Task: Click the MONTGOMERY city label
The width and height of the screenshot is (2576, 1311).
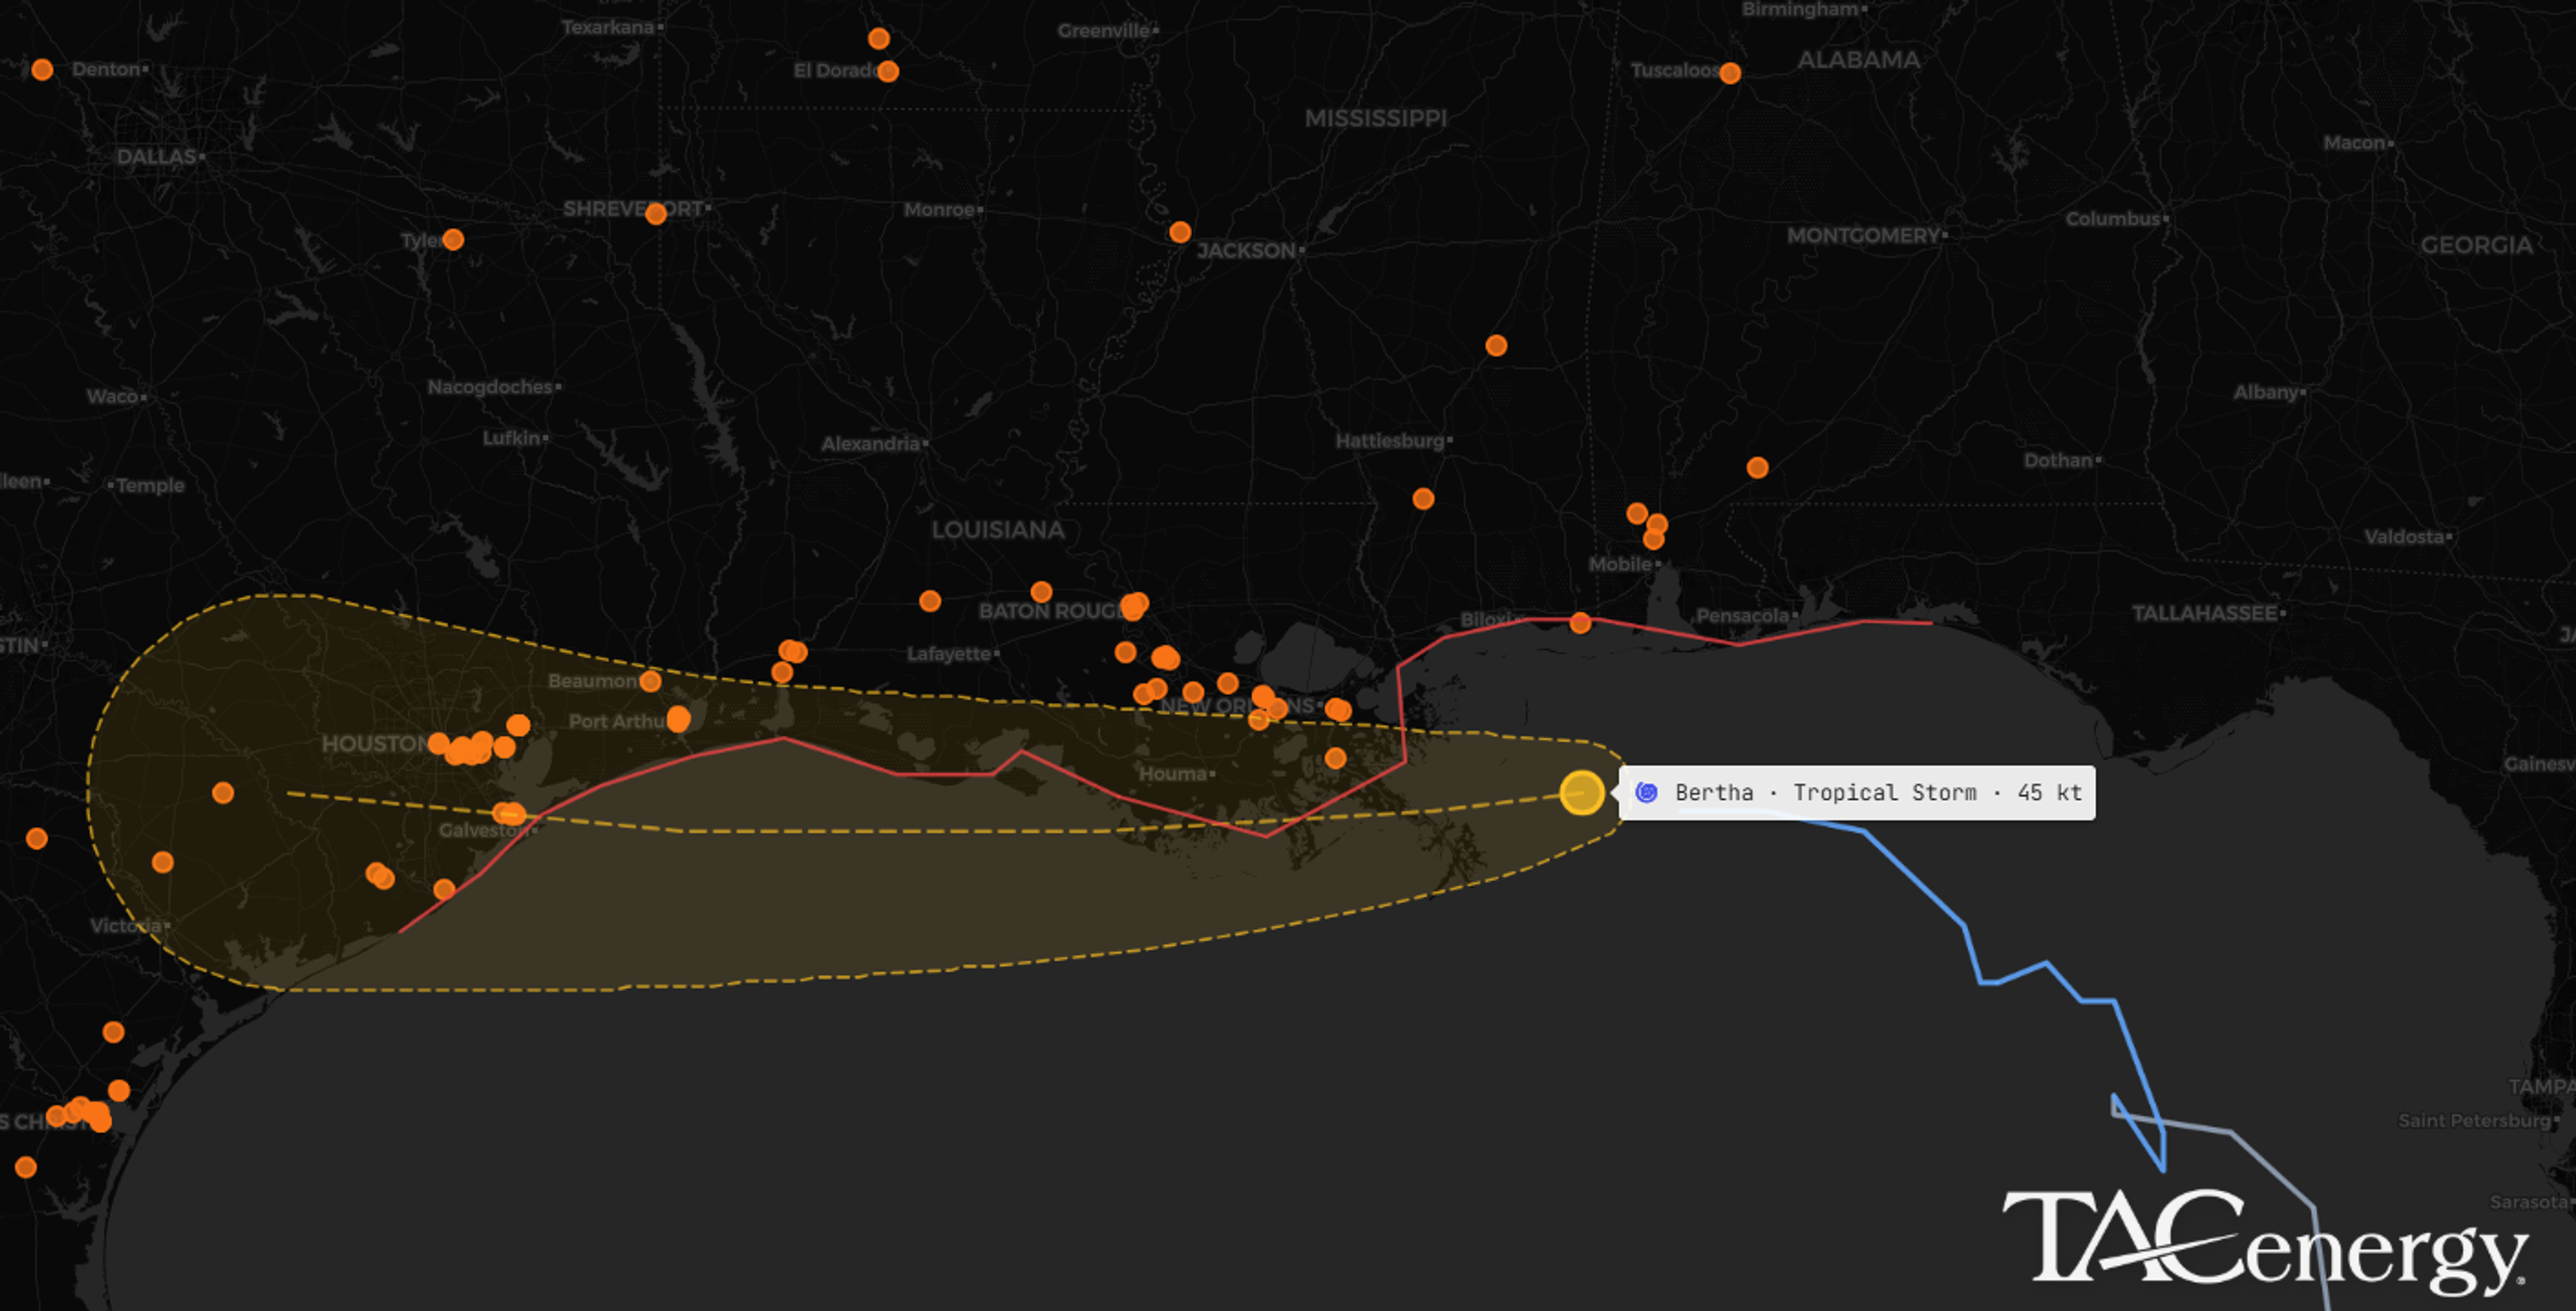Action: (x=1863, y=236)
